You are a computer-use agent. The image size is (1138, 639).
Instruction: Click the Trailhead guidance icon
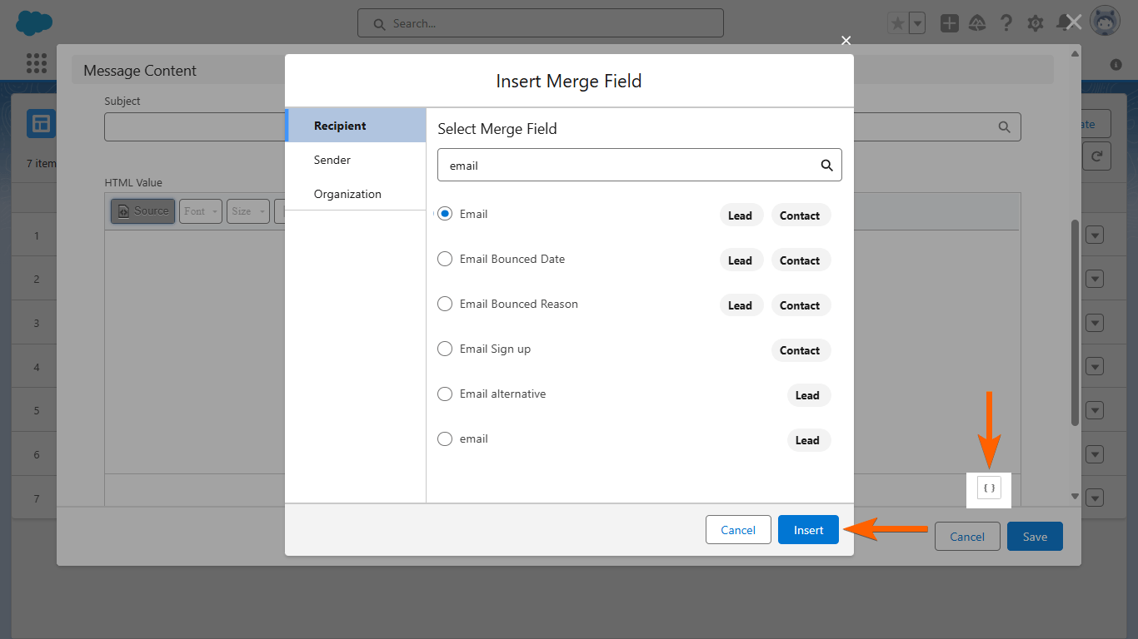[978, 23]
